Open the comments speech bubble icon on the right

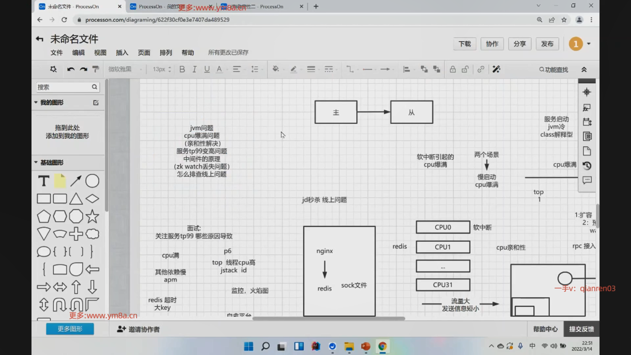(x=587, y=180)
